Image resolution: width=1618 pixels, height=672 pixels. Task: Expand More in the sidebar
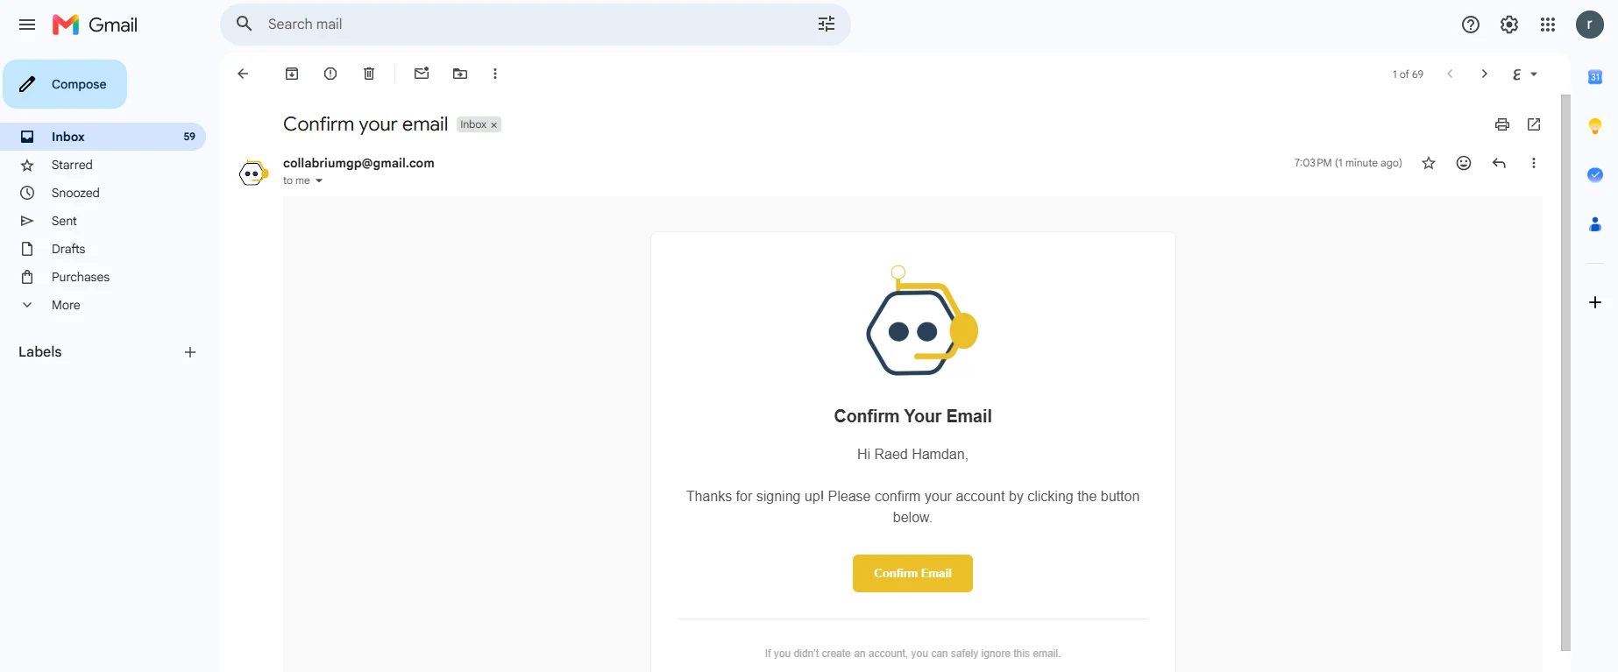(103, 305)
